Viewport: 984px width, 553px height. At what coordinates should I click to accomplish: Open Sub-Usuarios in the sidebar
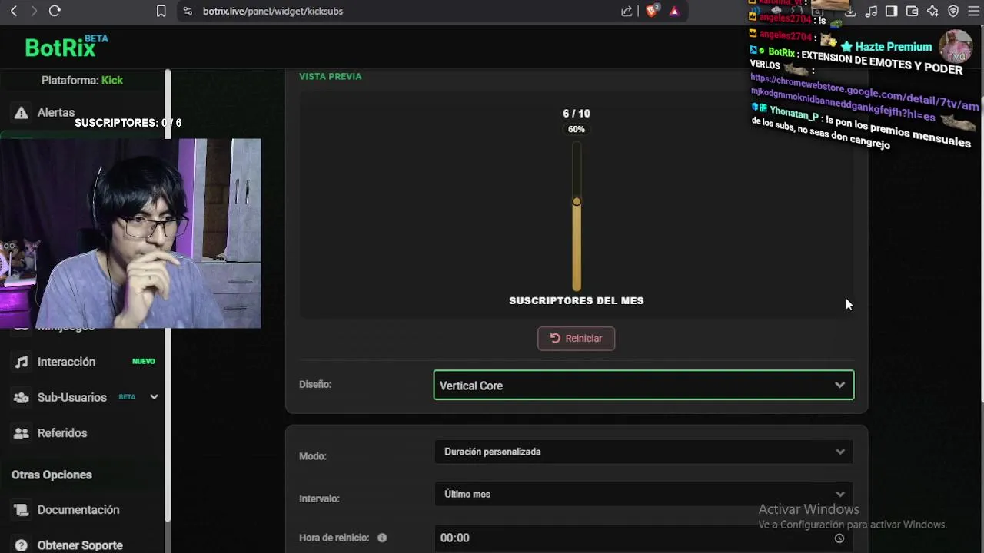pos(72,397)
